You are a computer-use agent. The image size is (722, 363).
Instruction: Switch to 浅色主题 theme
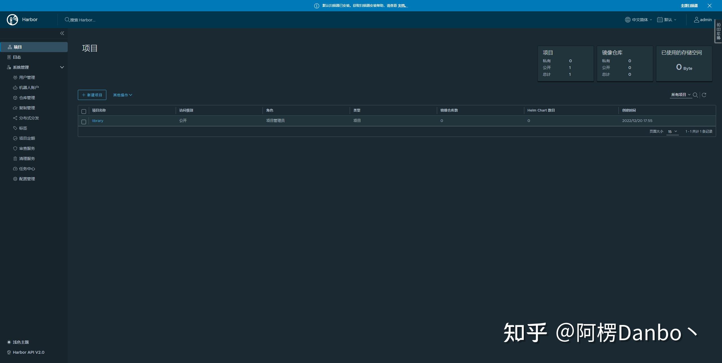[21, 342]
